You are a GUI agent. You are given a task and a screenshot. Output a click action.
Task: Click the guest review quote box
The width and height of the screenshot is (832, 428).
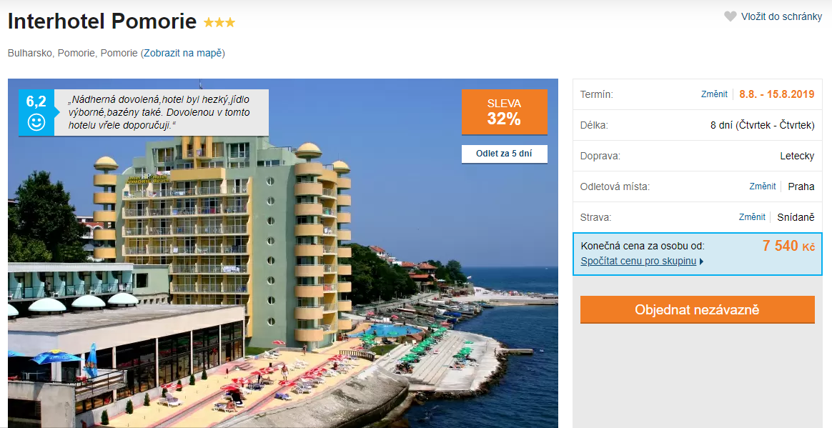point(162,113)
